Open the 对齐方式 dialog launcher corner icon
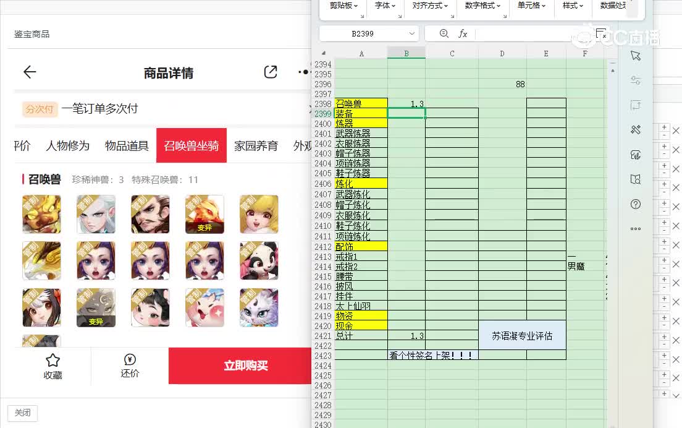 click(452, 16)
